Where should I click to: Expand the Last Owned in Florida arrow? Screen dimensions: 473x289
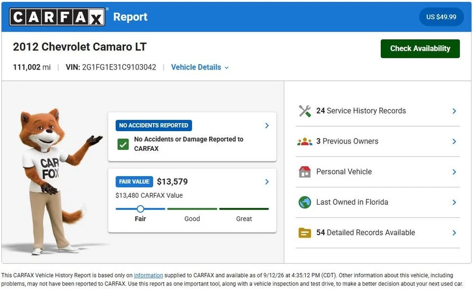click(x=454, y=202)
